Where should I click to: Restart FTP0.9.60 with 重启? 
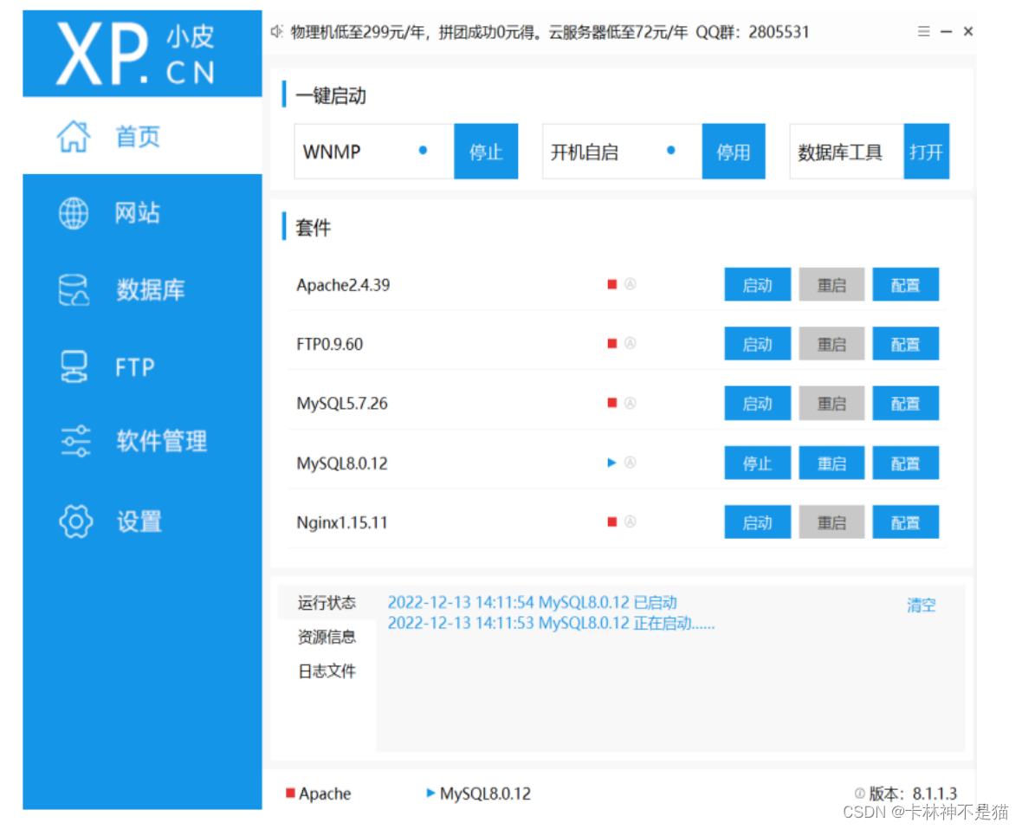831,343
